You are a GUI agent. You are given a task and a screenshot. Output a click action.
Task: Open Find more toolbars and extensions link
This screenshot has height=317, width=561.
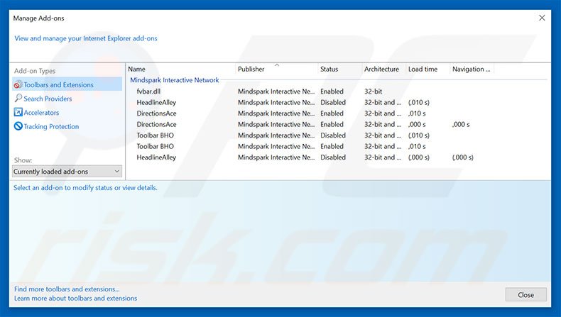(67, 289)
